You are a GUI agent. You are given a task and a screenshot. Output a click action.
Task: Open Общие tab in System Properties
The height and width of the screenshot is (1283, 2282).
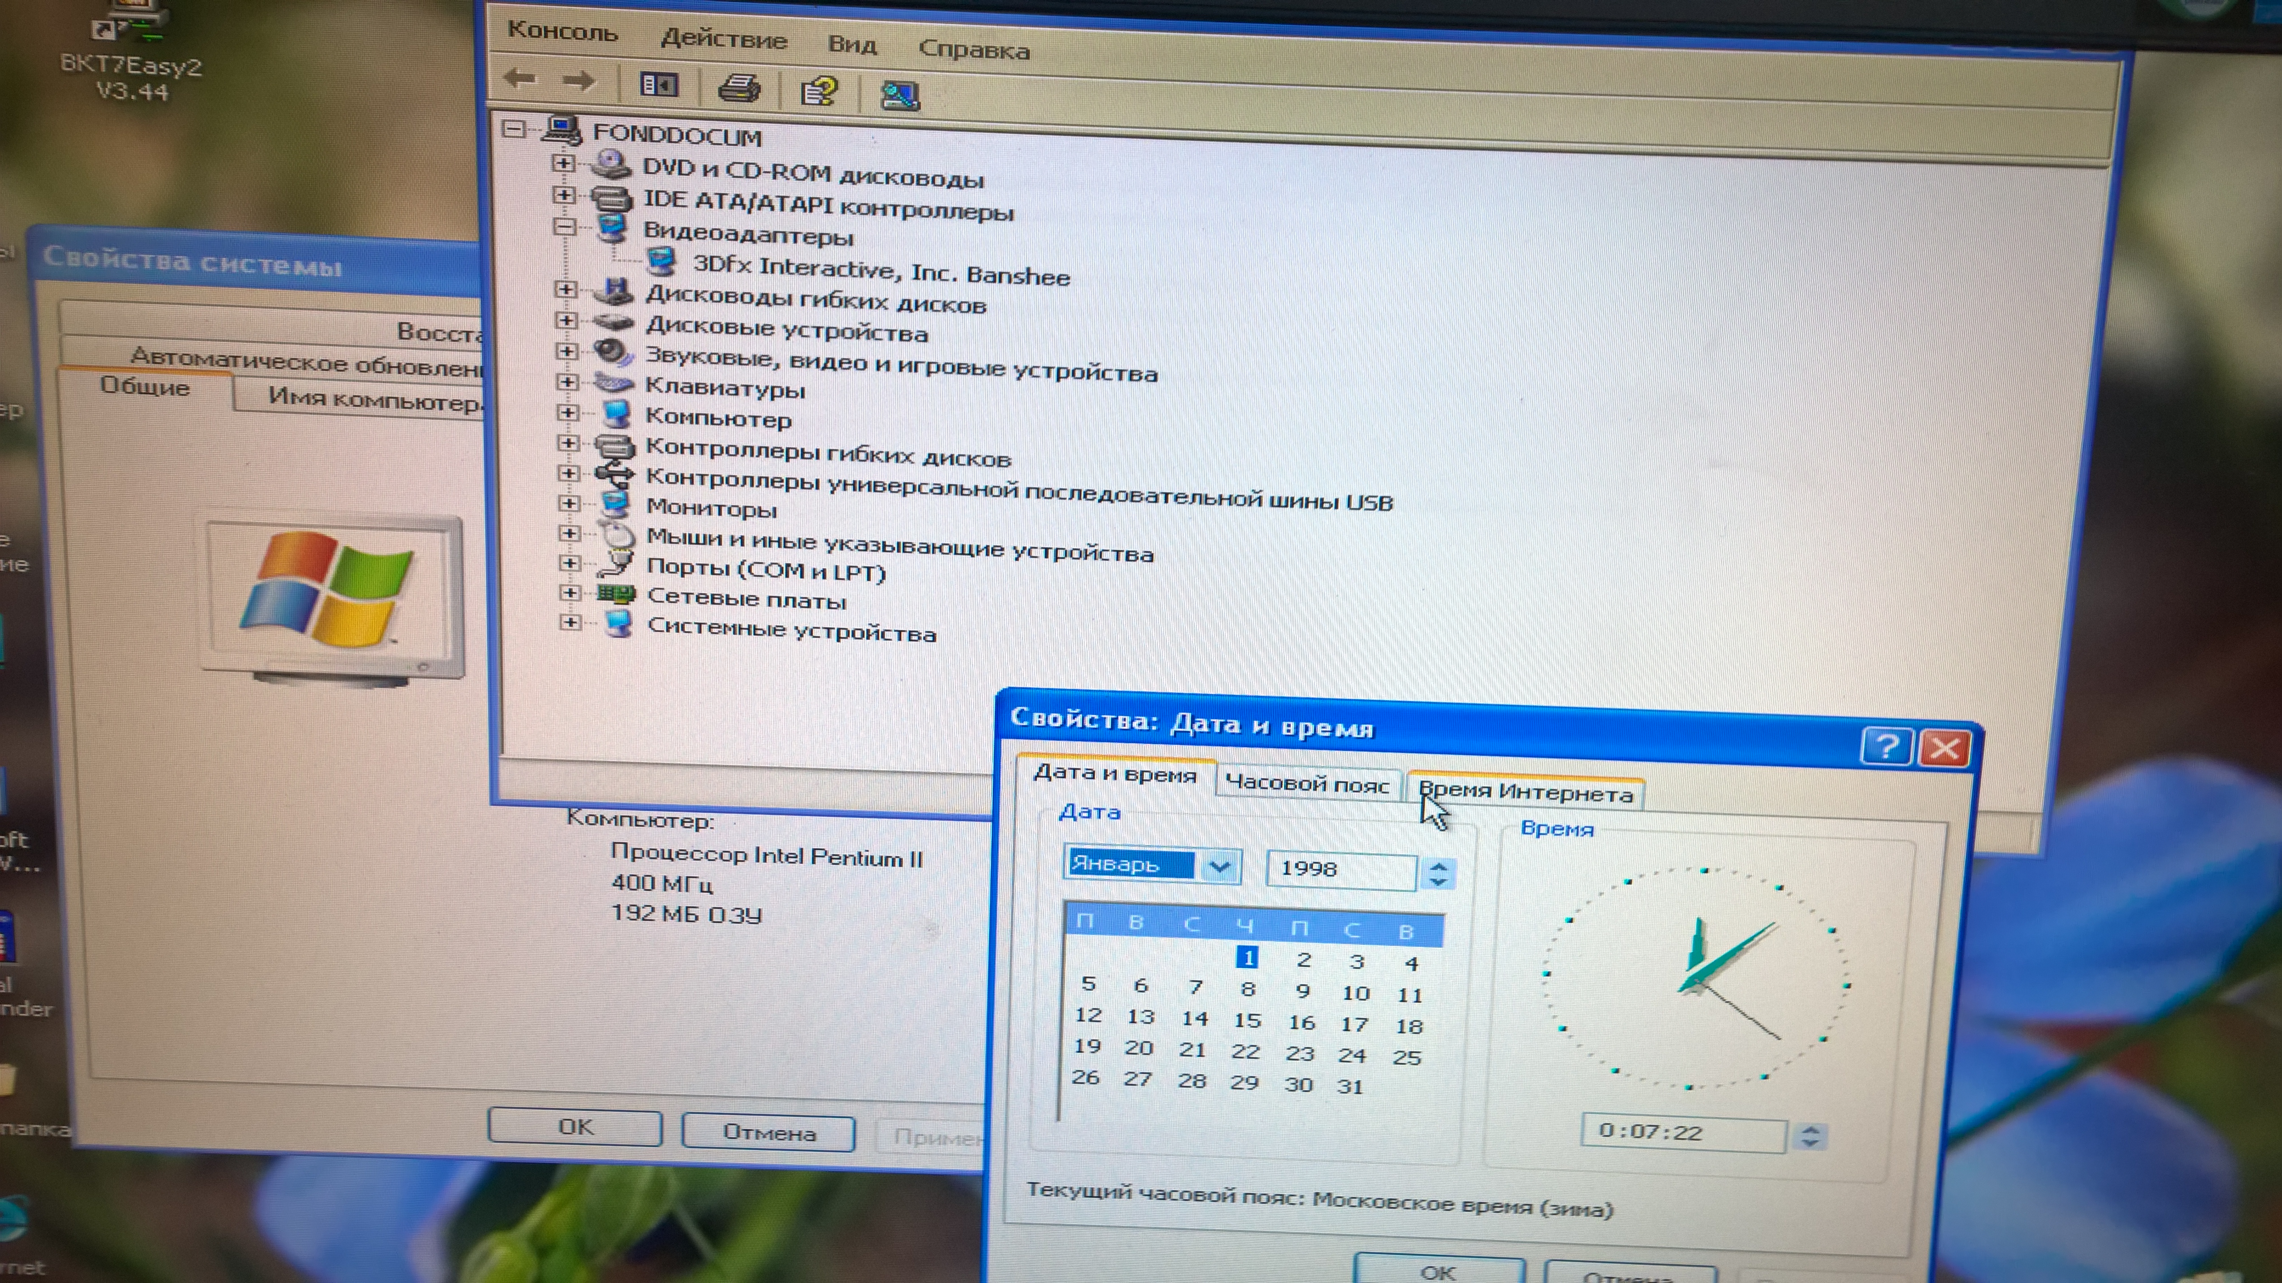point(144,387)
